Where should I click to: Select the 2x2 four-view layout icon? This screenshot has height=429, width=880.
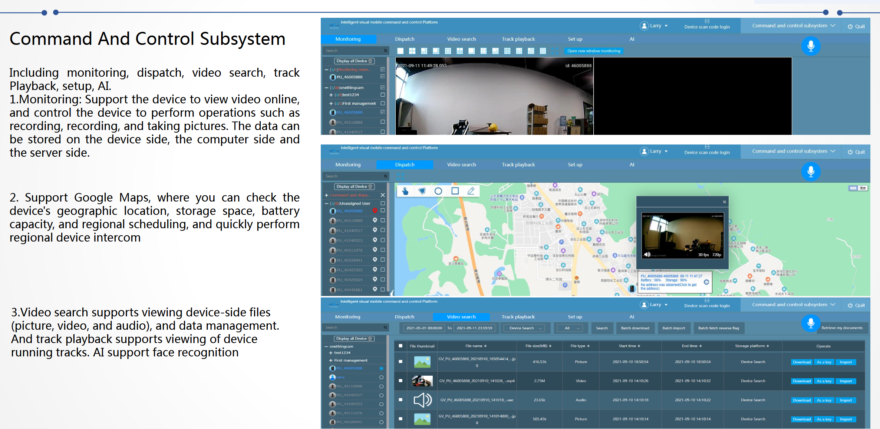point(412,51)
